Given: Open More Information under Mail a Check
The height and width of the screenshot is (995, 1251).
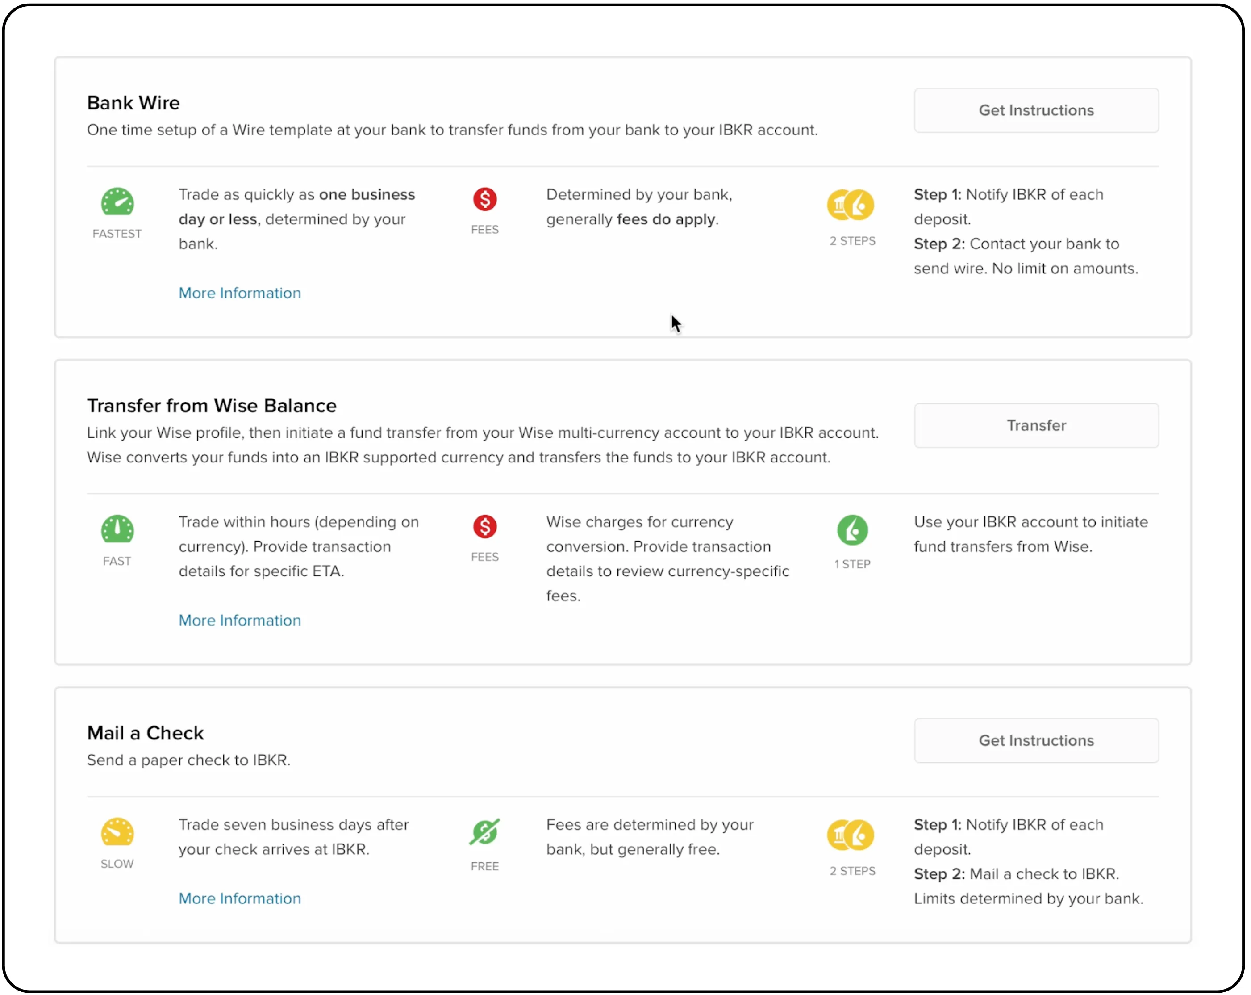Looking at the screenshot, I should pyautogui.click(x=240, y=898).
